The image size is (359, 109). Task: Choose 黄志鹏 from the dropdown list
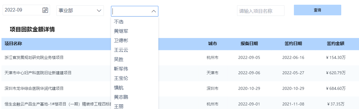[121, 97]
